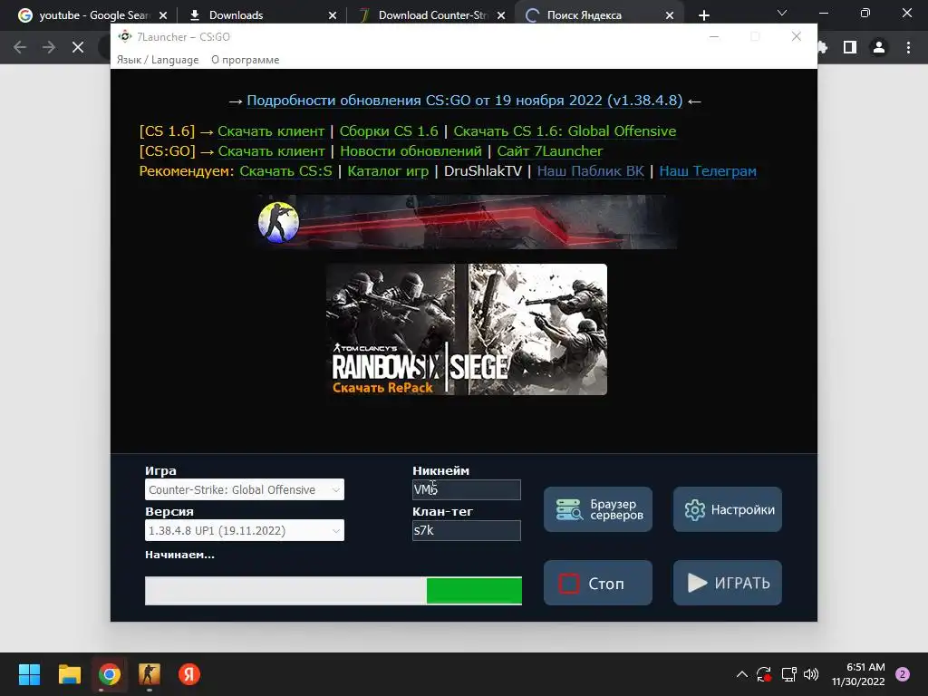This screenshot has height=696, width=928.
Task: Open Chrome three-dot menu
Action: [x=908, y=47]
